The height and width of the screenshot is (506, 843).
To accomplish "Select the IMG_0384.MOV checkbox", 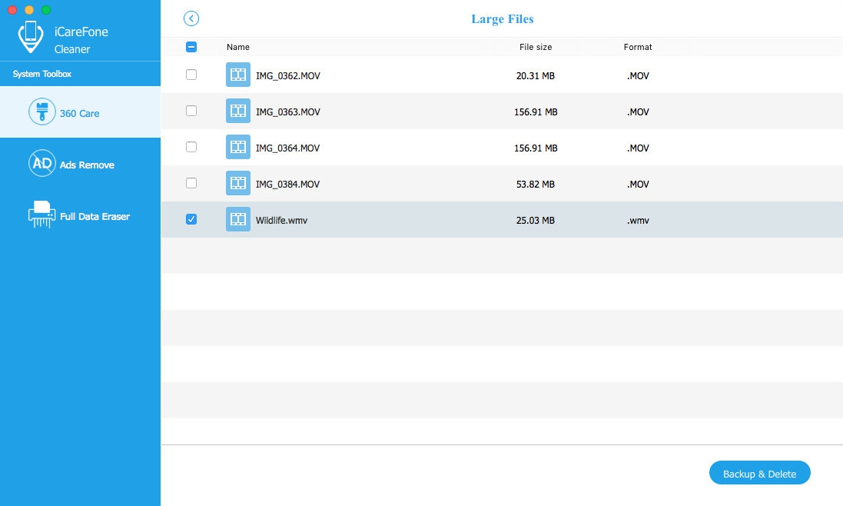I will pos(191,183).
